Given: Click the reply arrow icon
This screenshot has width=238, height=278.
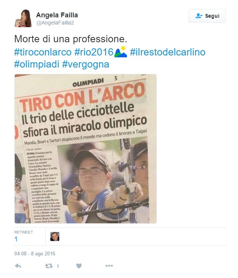Looking at the screenshot, I should coord(18,266).
